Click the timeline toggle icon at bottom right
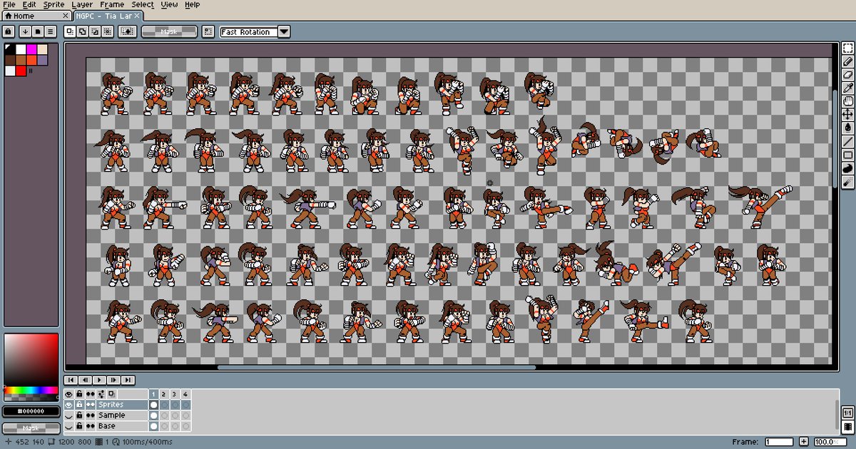 [848, 426]
